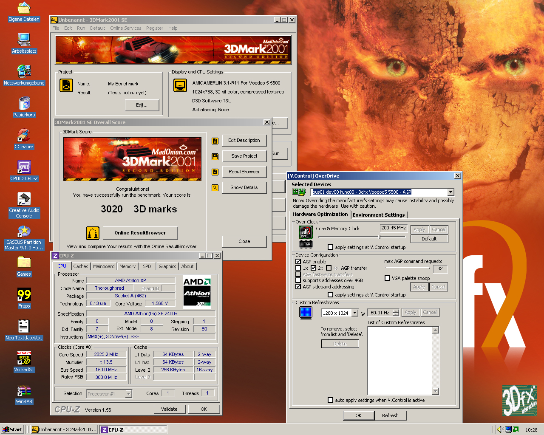Switch to Unbenannt - 3DMark2001 taskbar button
The width and height of the screenshot is (544, 435).
point(65,429)
